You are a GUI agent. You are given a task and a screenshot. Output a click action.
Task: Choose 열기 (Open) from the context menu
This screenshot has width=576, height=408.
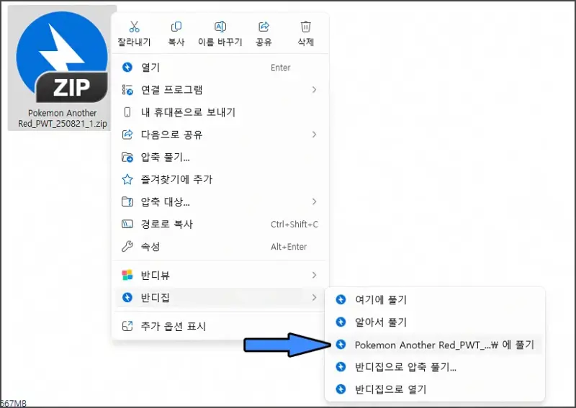pyautogui.click(x=220, y=68)
